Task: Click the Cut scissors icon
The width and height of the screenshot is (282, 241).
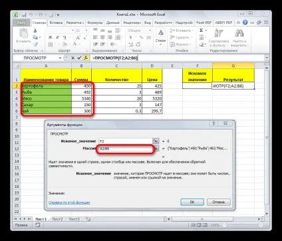Action: click(x=35, y=31)
